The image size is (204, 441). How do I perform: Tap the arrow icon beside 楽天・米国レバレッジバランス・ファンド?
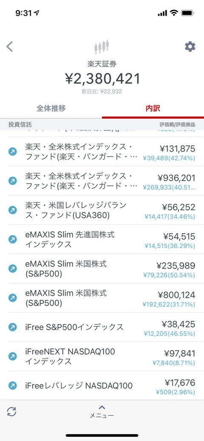12,210
